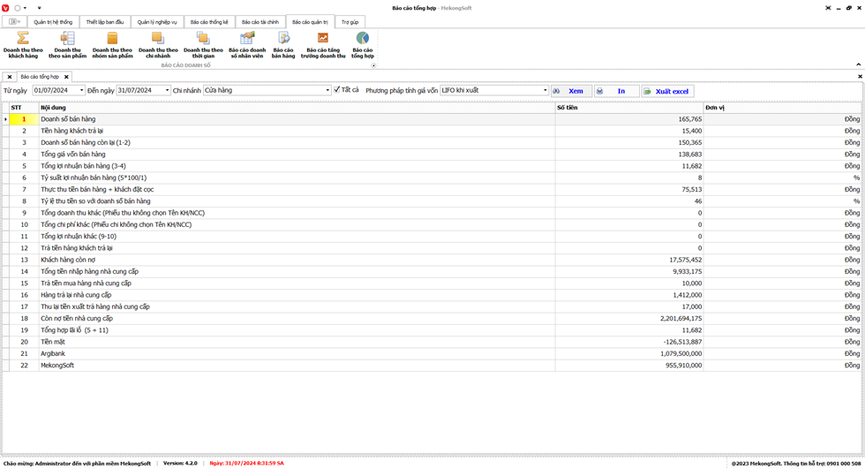Click the Xuất excel button
Screen dimensions: 865x469
point(667,91)
